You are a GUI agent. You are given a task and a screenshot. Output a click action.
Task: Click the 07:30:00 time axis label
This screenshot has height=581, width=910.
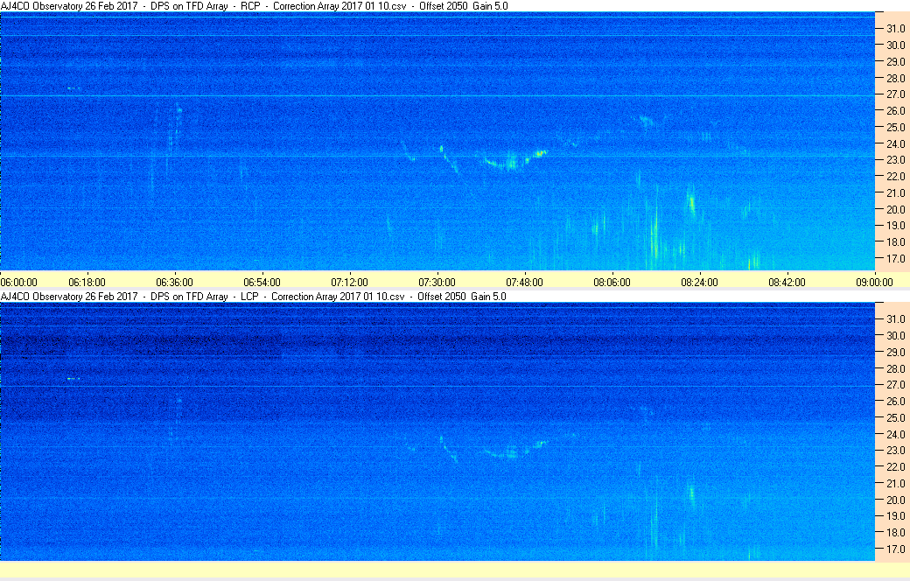[x=437, y=282]
